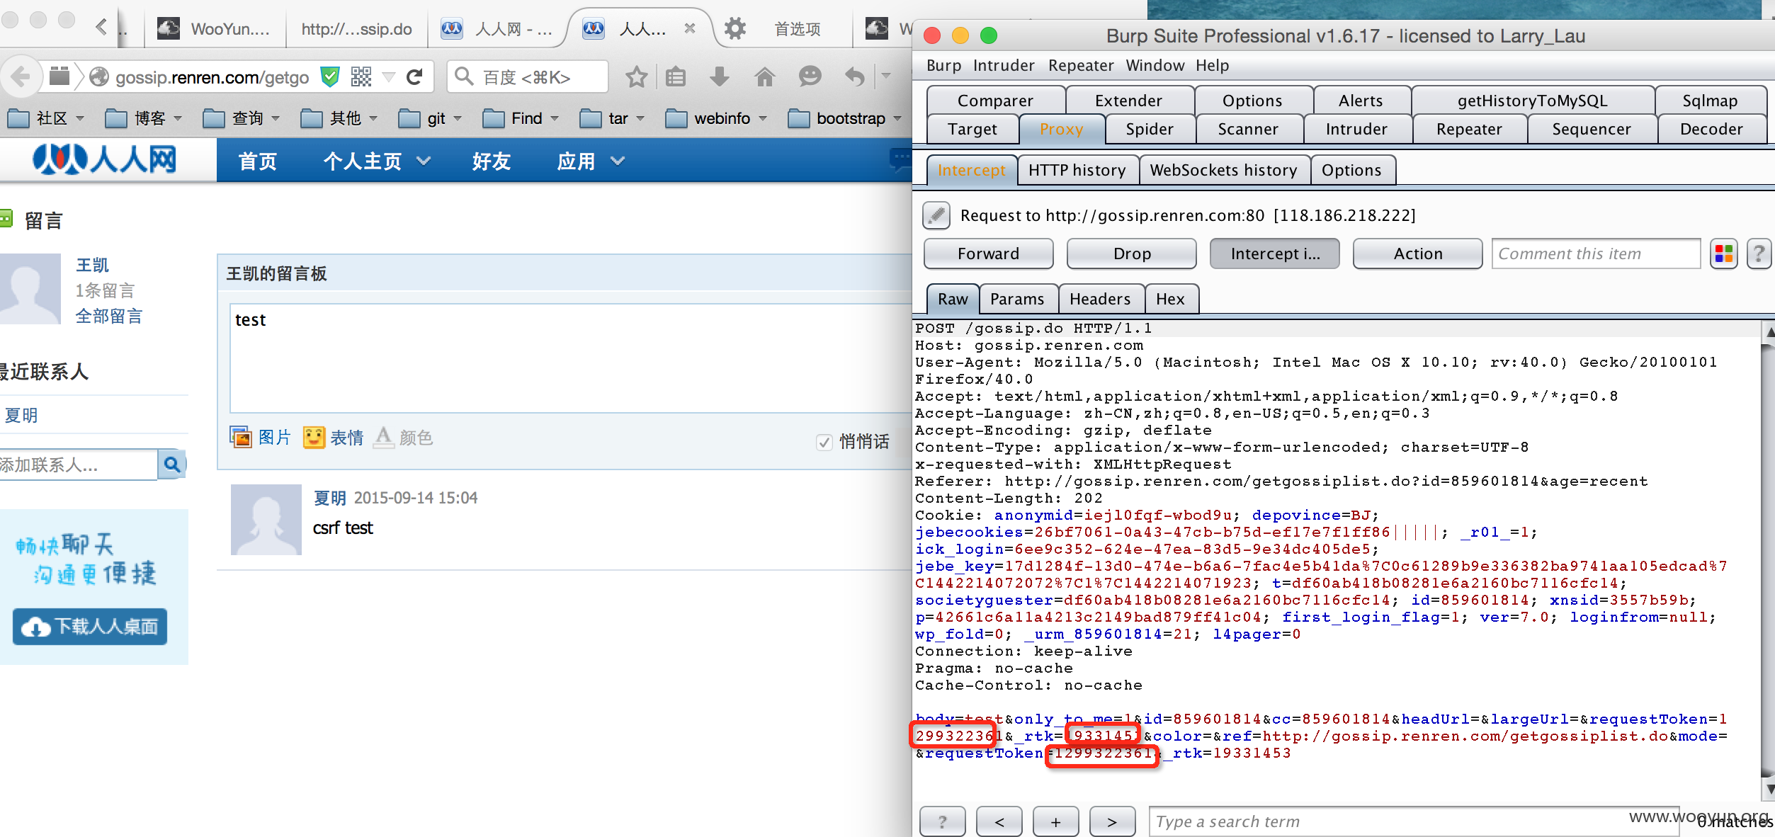Open the getHistoryToMySQL tab
Image resolution: width=1775 pixels, height=837 pixels.
pyautogui.click(x=1533, y=101)
